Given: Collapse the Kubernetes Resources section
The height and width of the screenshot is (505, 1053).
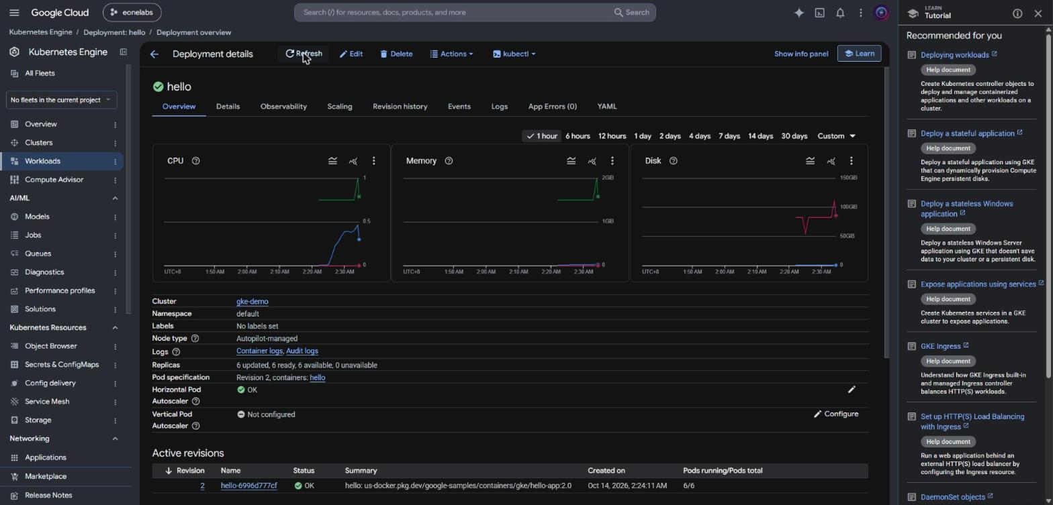Looking at the screenshot, I should pyautogui.click(x=115, y=328).
